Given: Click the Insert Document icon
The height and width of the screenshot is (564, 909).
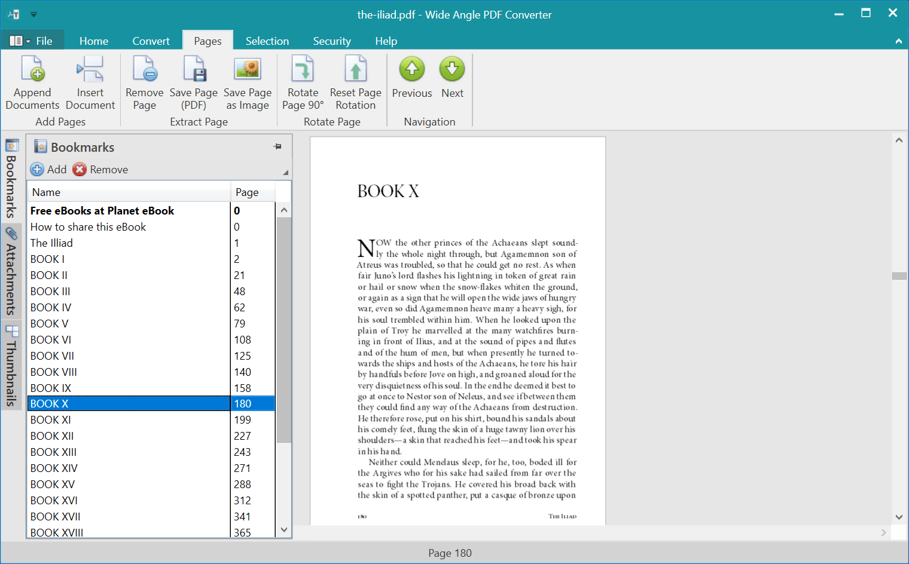Looking at the screenshot, I should pyautogui.click(x=90, y=69).
